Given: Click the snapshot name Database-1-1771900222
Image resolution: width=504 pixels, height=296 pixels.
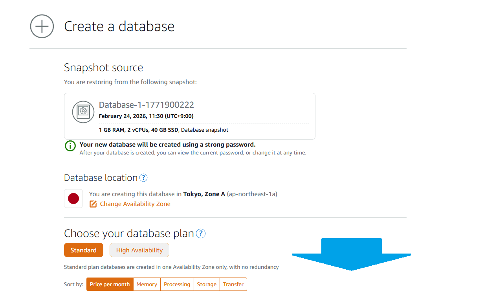Looking at the screenshot, I should (146, 105).
